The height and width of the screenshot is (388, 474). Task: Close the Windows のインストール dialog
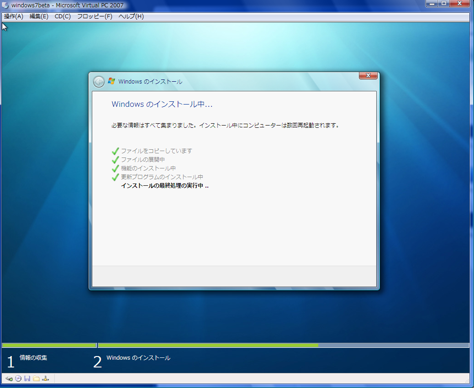pos(368,75)
